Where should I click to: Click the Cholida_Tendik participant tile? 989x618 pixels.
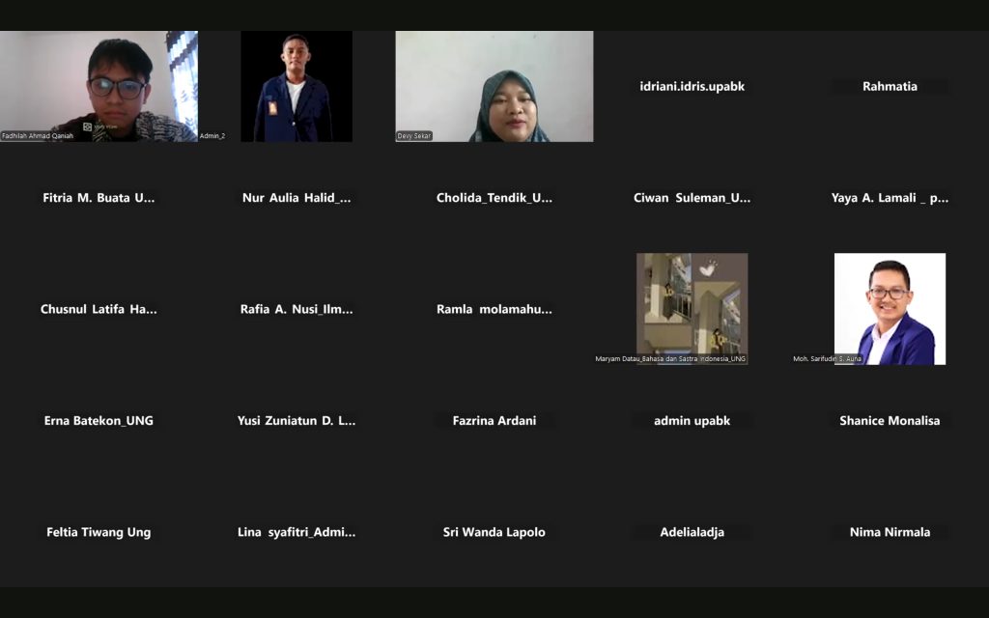click(x=494, y=198)
